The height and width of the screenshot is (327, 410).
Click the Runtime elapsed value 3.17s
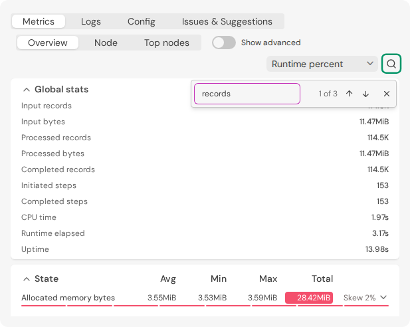coord(381,233)
